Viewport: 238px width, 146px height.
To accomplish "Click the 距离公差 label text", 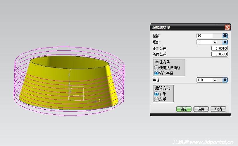I will coord(159,48).
